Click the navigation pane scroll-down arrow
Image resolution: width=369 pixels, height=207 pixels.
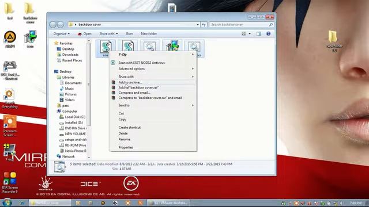tap(89, 158)
